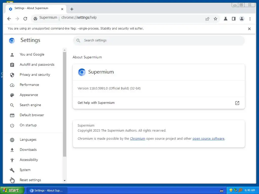The height and width of the screenshot is (194, 259).
Task: Go back with the back arrow
Action: (9, 19)
